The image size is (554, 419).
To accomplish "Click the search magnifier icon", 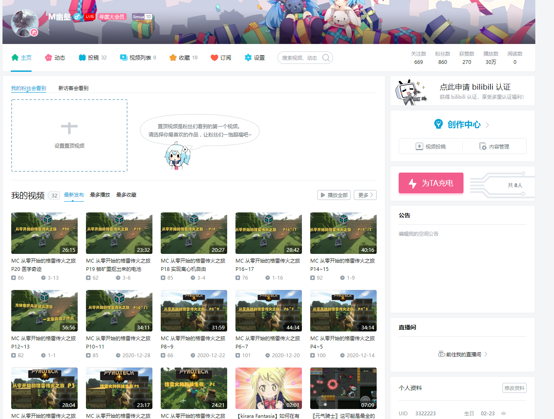I will pos(326,58).
